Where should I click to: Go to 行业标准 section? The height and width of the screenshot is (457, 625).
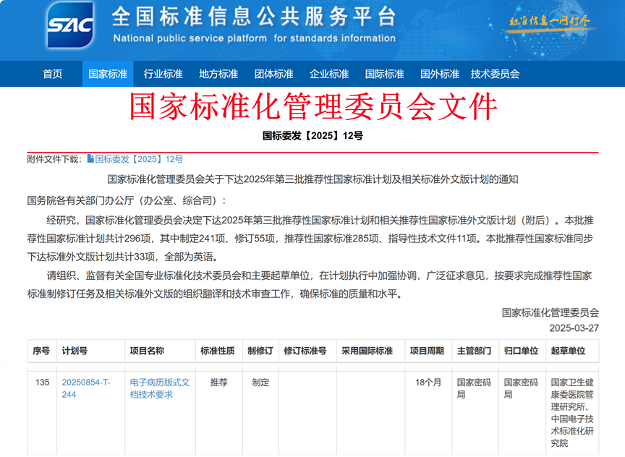point(163,74)
